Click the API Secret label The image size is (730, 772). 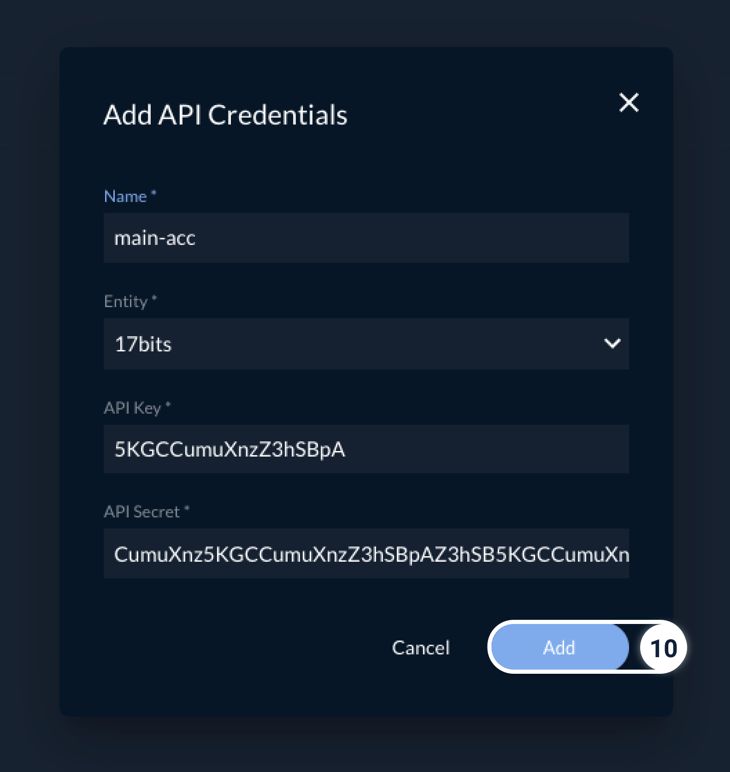(141, 512)
